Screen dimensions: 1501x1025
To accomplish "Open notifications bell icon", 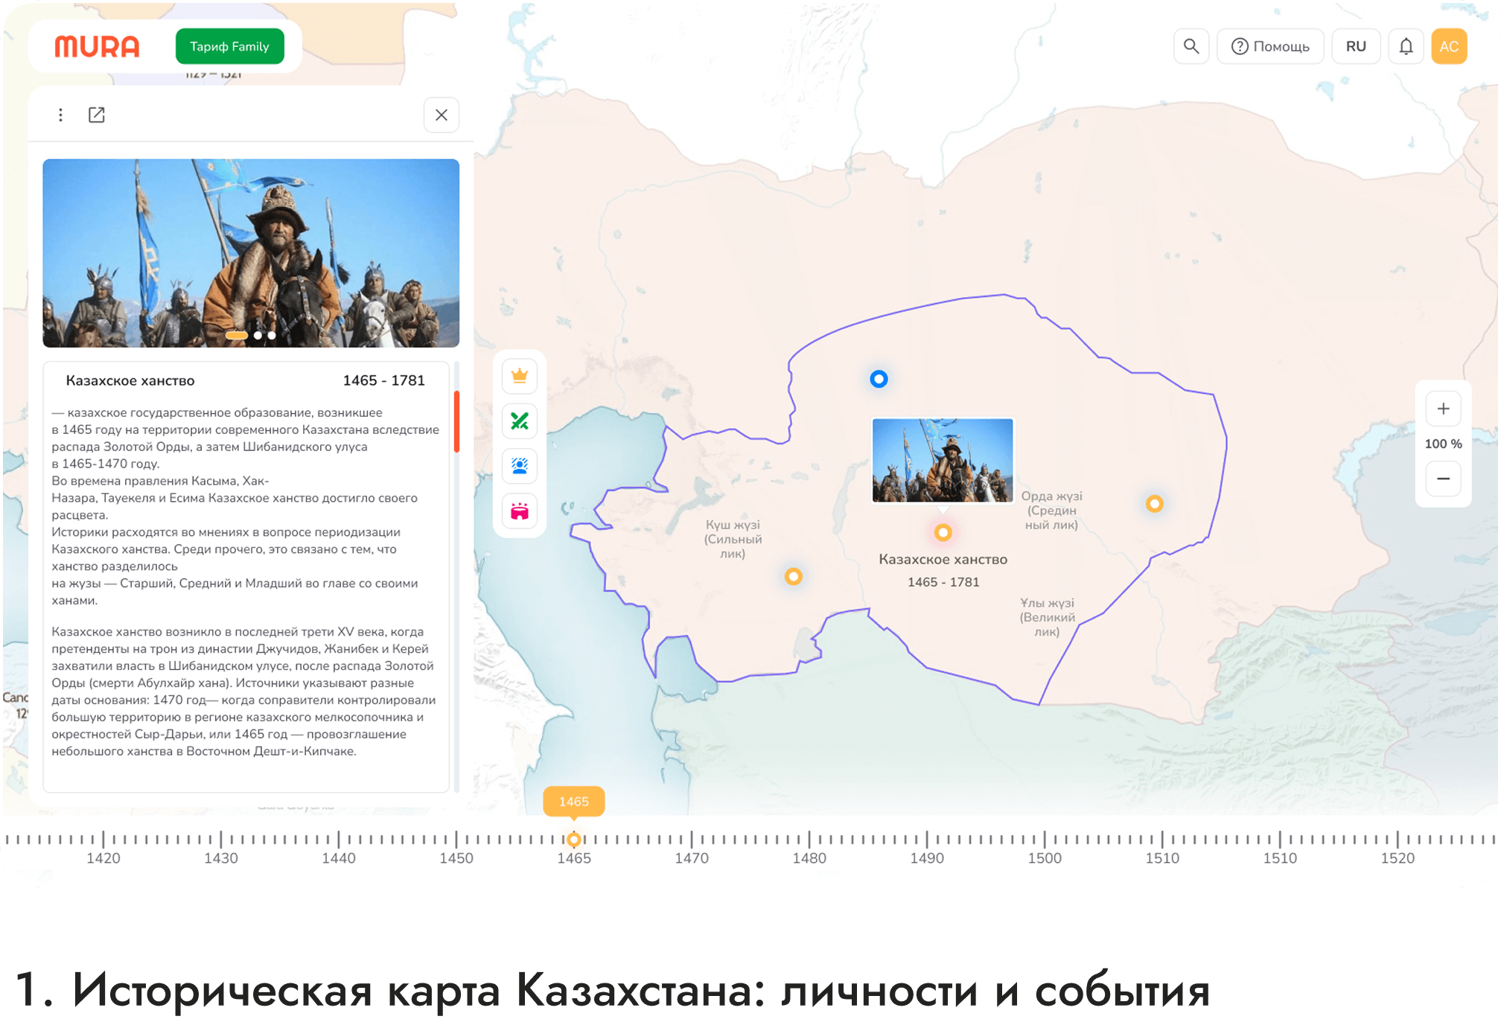I will click(x=1406, y=46).
